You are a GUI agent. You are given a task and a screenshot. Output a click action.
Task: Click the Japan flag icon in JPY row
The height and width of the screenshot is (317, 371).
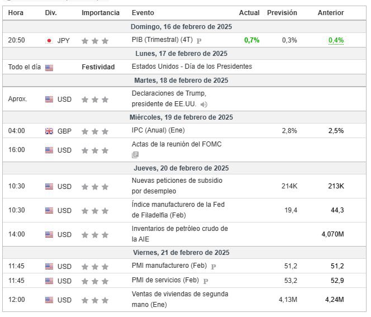49,41
